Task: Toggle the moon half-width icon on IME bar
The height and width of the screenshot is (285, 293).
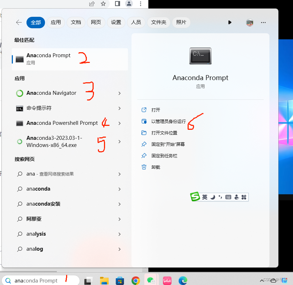Action: pyautogui.click(x=213, y=197)
